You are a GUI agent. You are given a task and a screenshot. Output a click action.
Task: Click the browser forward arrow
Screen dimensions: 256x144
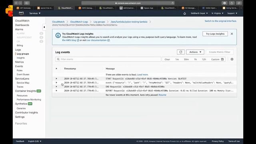20,3
